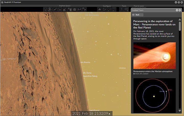The image size is (184, 116).
Task: Click the Isidis Planitia label on Mars
Action: click(x=85, y=62)
